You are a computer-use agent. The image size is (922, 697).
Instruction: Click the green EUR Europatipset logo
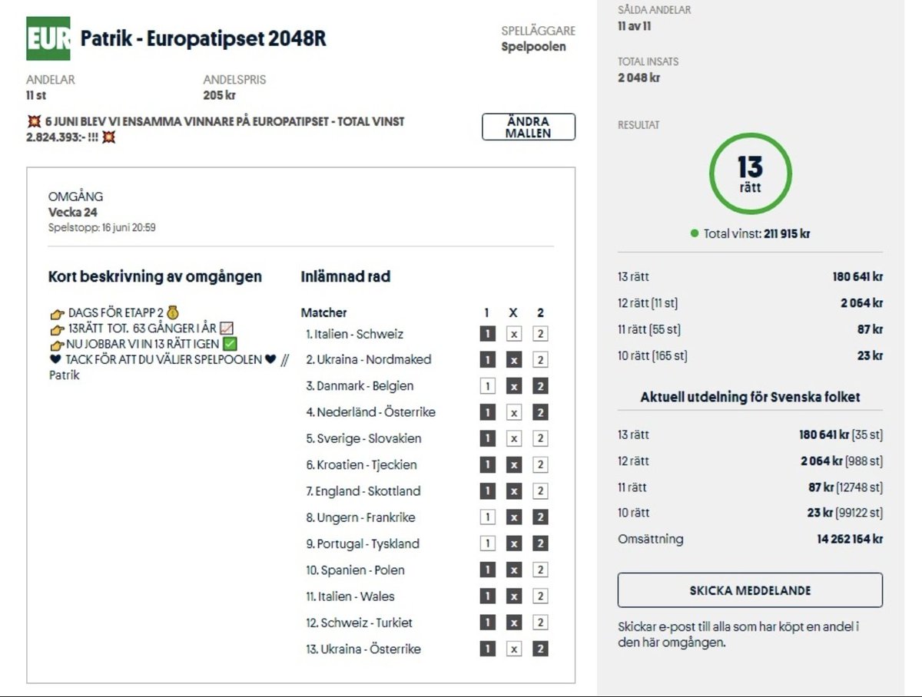[48, 38]
